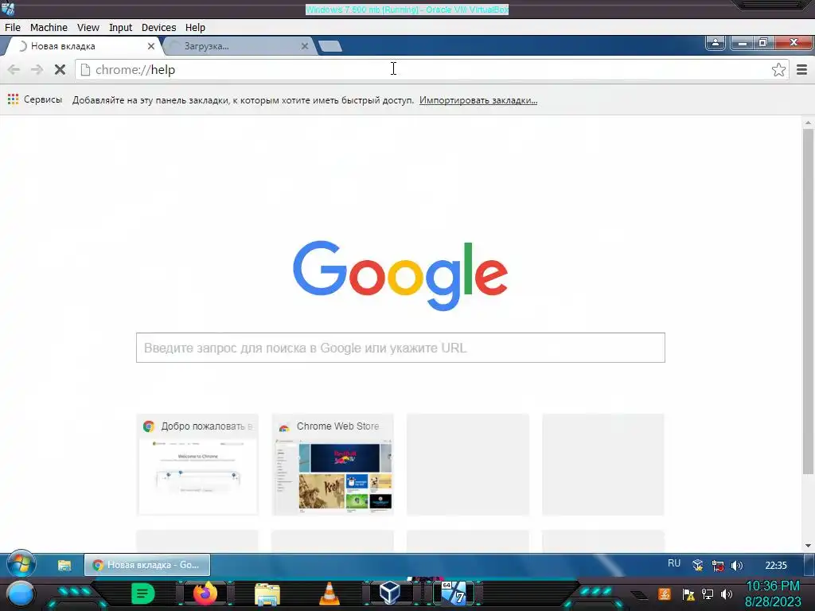Select Chrome Новая вкладка taskbar button
Screen dimensions: 815x611
click(x=147, y=565)
